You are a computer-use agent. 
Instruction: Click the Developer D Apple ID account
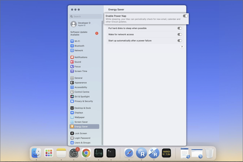(84, 24)
